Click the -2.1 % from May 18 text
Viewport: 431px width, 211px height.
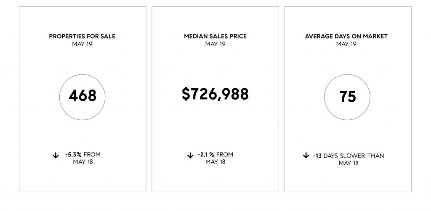pos(215,158)
